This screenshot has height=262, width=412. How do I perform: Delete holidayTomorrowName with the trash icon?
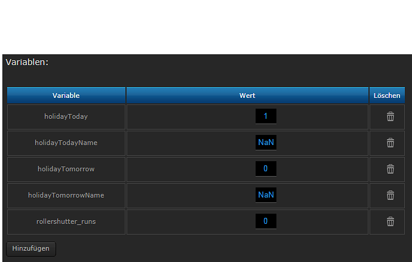(x=390, y=195)
